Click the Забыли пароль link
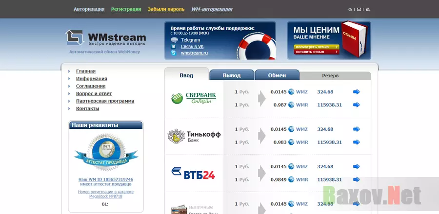The width and height of the screenshot is (439, 214). click(x=166, y=9)
